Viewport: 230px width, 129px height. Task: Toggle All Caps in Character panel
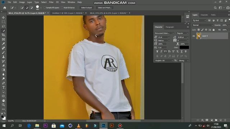(x=165, y=52)
